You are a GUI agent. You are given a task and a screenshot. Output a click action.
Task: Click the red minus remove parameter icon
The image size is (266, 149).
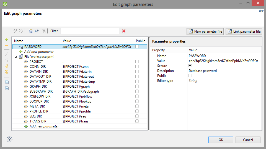point(7,45)
